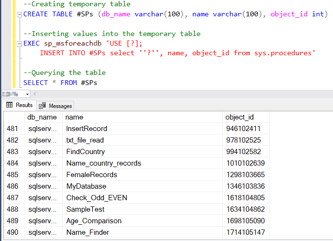
Task: Open the editor zoom level dropdown
Action: point(27,94)
